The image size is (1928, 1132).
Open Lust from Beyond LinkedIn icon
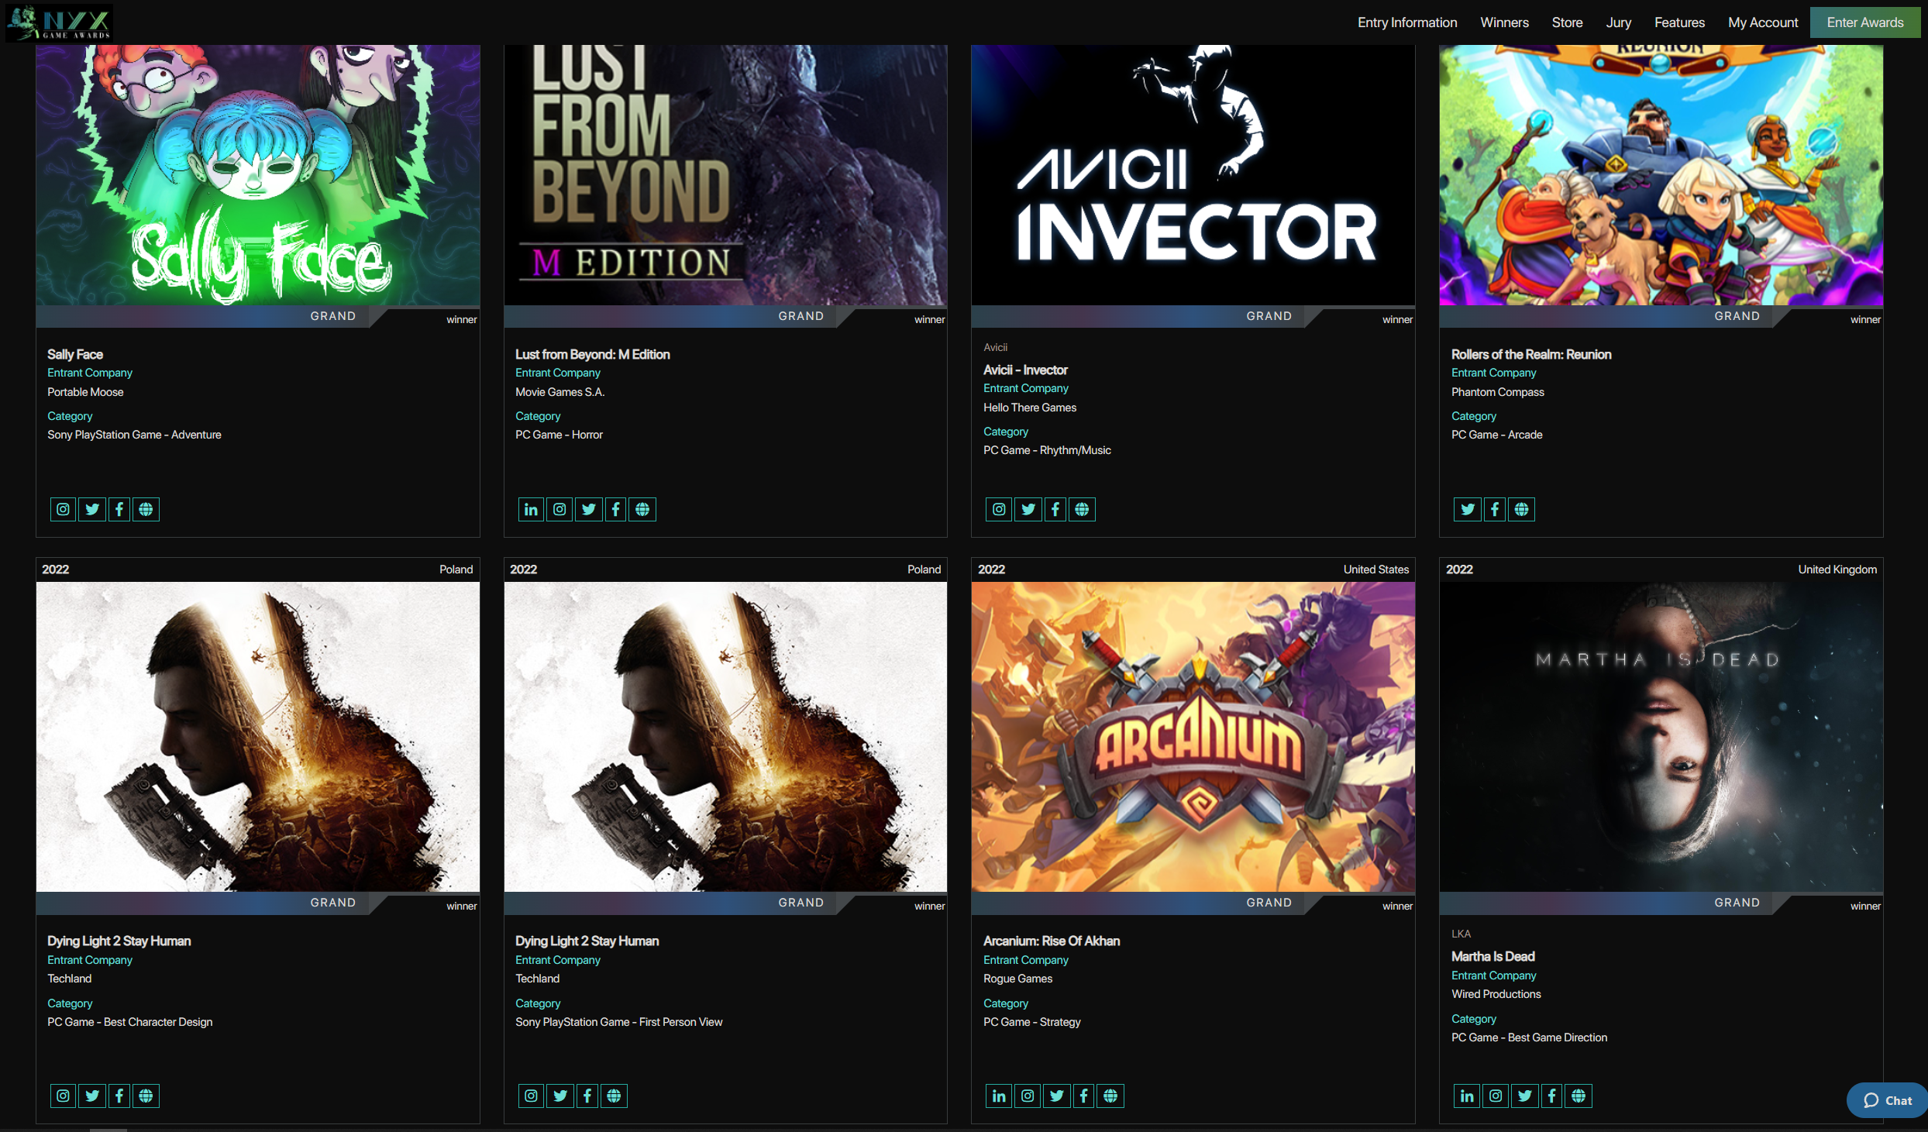[x=531, y=509]
